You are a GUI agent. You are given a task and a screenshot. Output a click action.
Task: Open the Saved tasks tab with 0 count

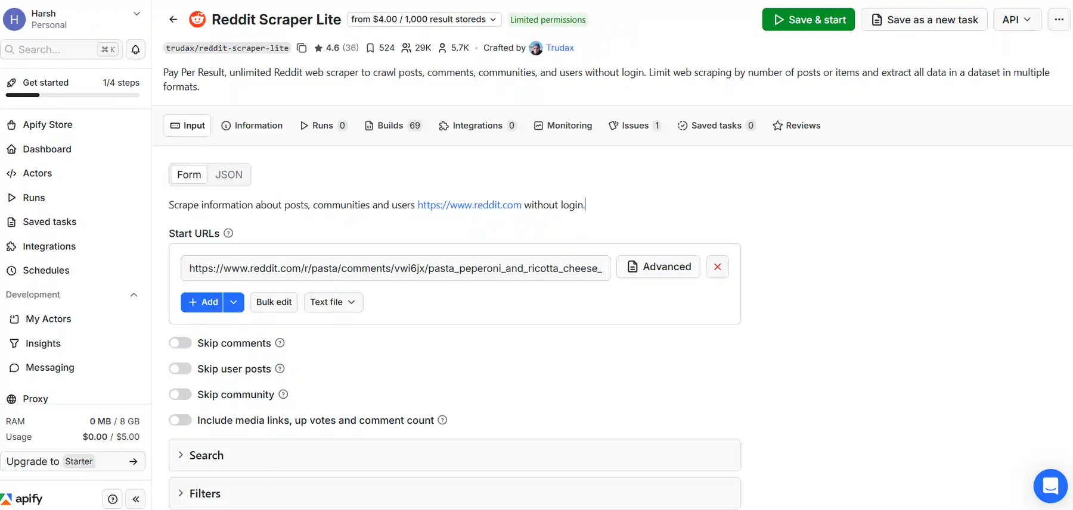(x=716, y=126)
